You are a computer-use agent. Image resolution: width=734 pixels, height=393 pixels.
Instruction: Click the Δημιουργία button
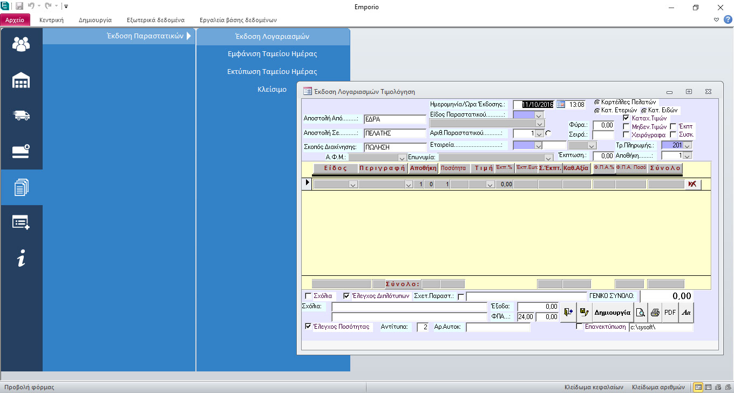click(612, 312)
